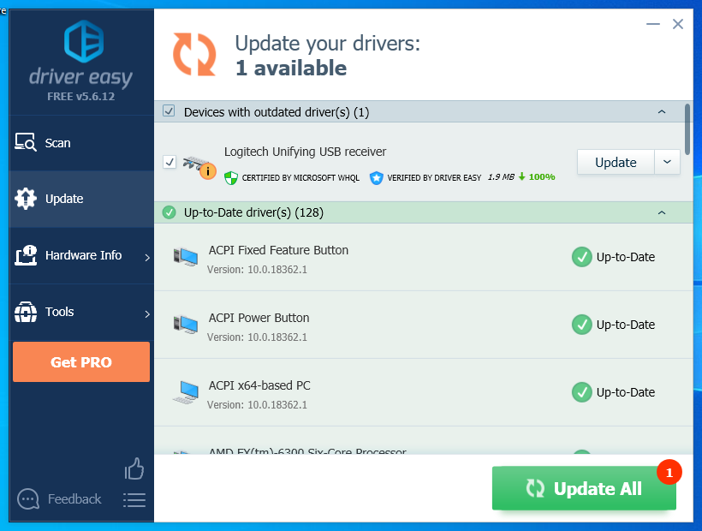The image size is (702, 531).
Task: Click the Up-to-Date driver(s) (128) header text
Action: tap(253, 212)
